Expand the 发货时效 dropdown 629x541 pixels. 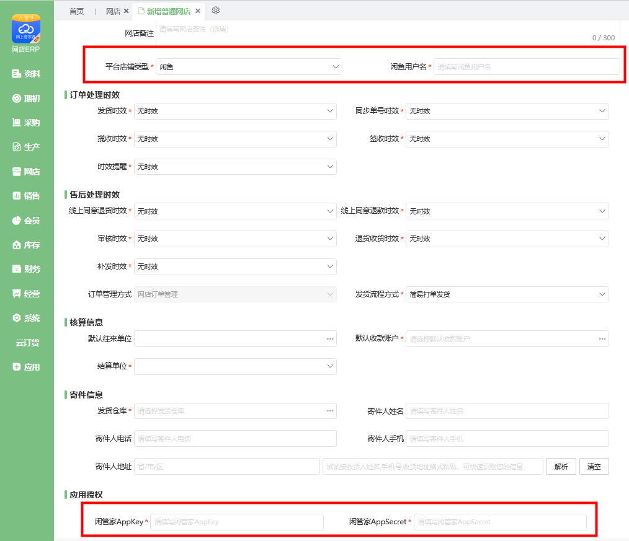tap(235, 111)
